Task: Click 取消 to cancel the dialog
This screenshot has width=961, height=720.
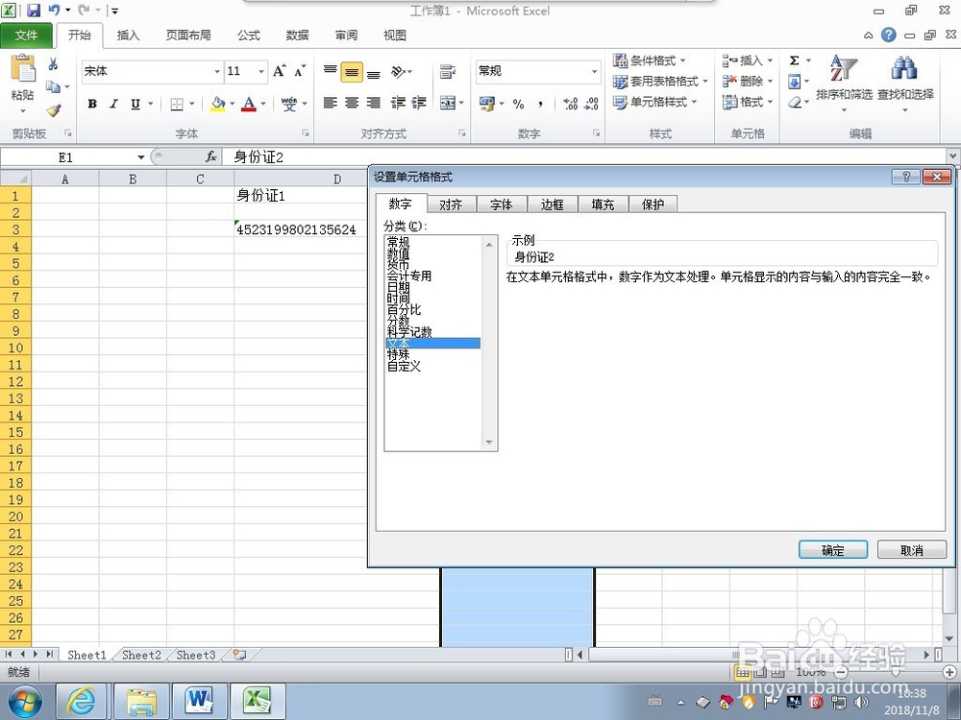Action: 910,549
